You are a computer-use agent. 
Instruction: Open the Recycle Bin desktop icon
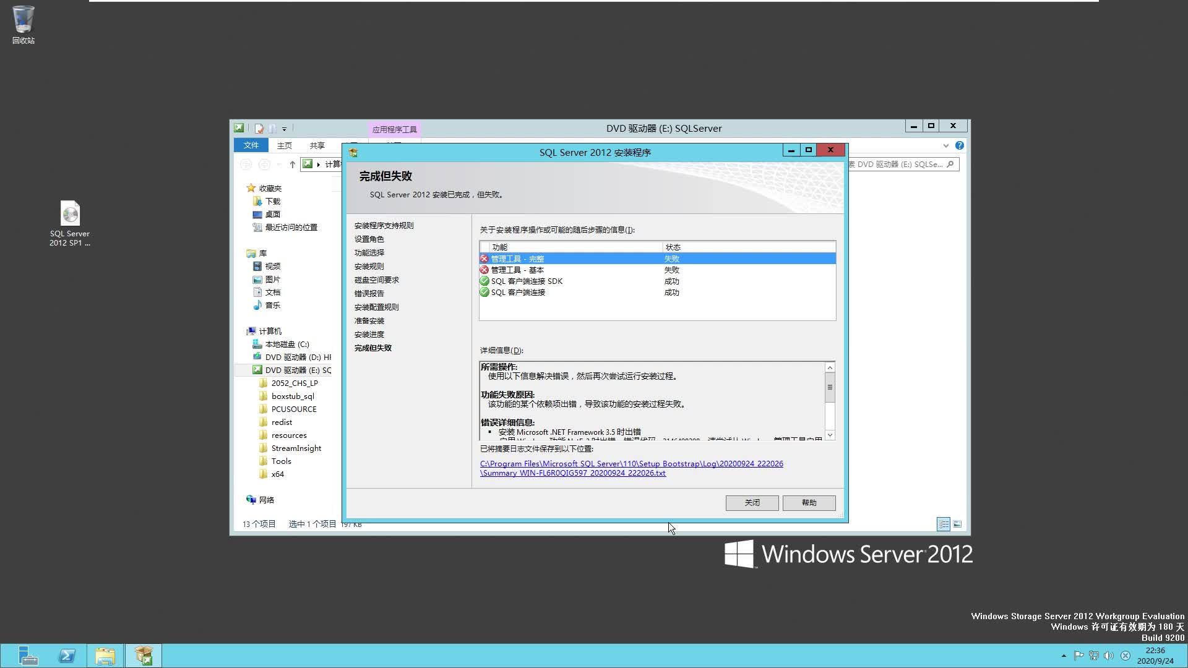23,25
